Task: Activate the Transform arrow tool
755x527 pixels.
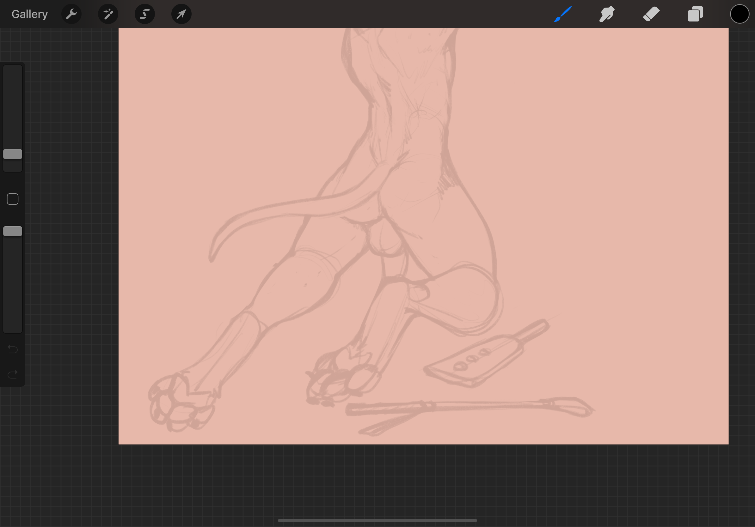Action: click(x=181, y=14)
